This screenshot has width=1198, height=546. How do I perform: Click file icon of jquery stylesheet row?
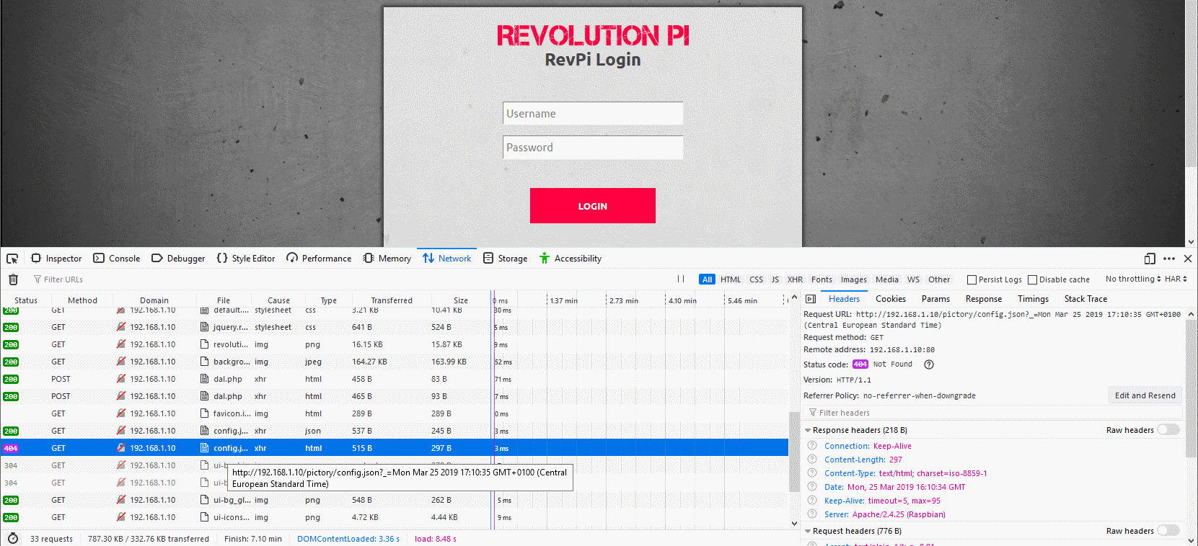pos(205,327)
